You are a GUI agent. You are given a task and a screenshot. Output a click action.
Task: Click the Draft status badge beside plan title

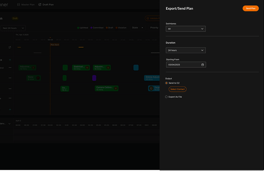pos(15,18)
